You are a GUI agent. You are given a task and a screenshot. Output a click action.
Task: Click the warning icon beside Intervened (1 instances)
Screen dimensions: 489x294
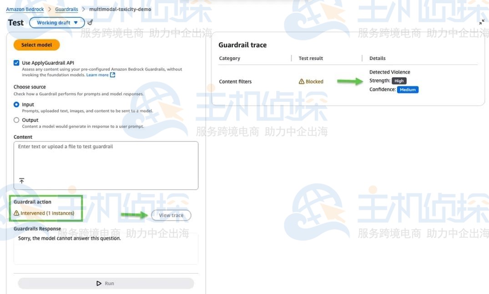click(17, 213)
